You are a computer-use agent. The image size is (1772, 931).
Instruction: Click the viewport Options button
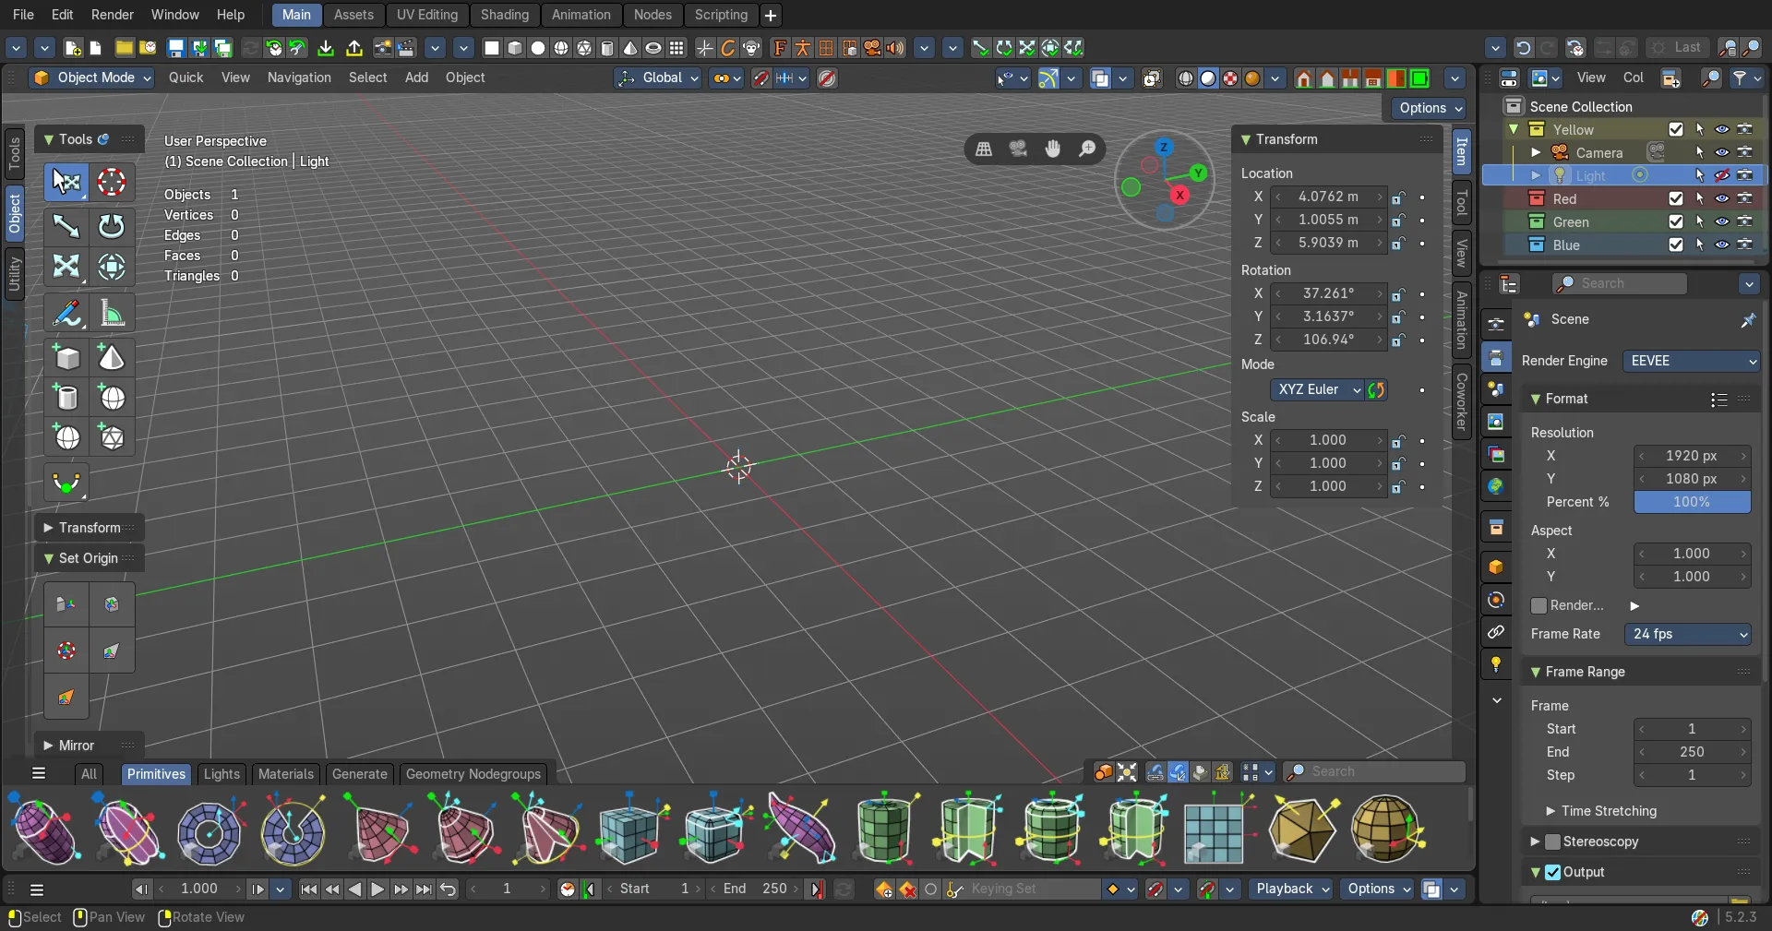1429,108
